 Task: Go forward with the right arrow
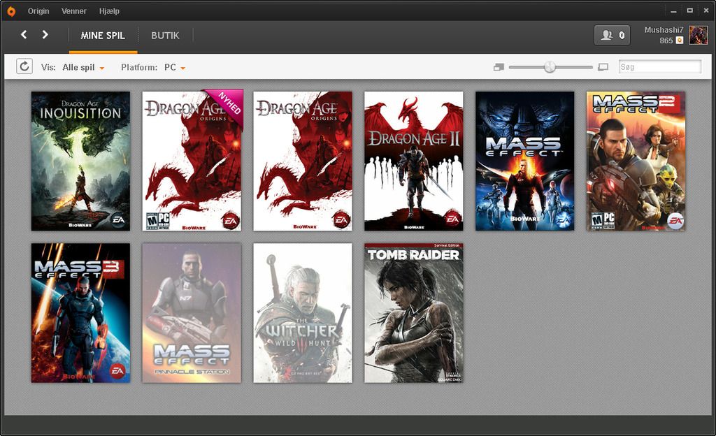click(x=45, y=35)
